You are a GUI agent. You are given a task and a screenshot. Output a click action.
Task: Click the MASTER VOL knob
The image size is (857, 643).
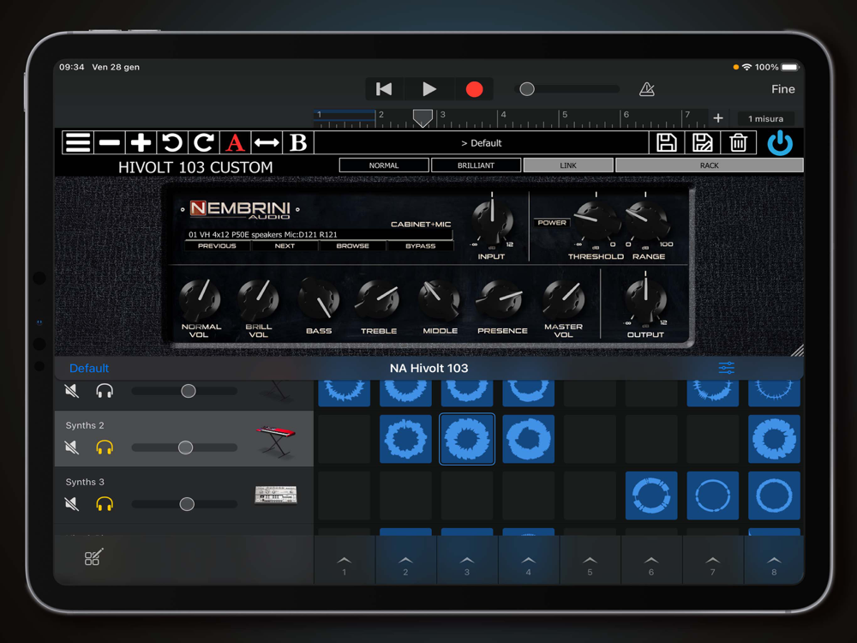coord(564,299)
